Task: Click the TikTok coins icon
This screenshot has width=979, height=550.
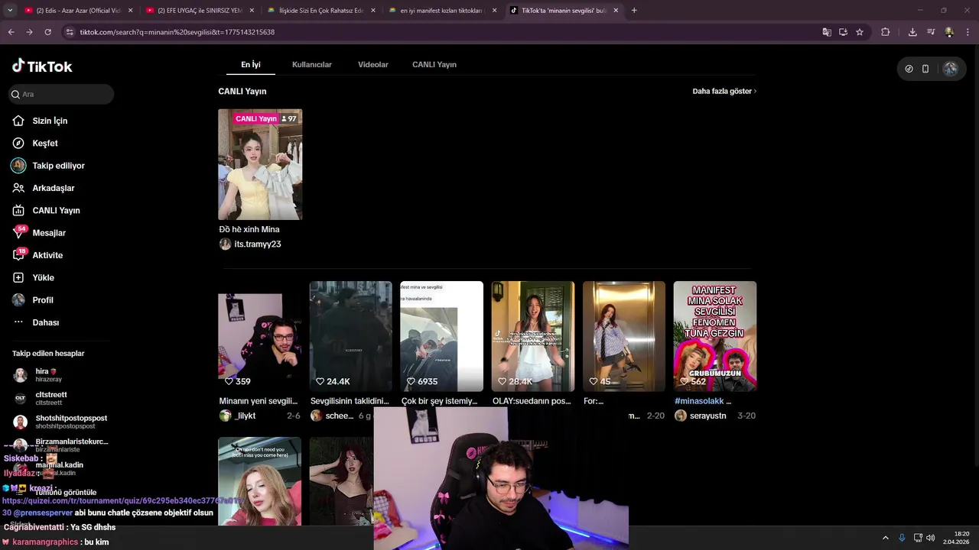Action: (x=909, y=69)
